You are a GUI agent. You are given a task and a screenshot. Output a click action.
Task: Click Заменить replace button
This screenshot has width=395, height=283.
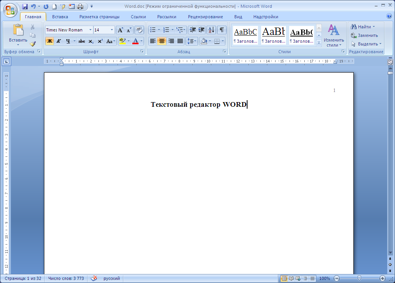(x=364, y=35)
